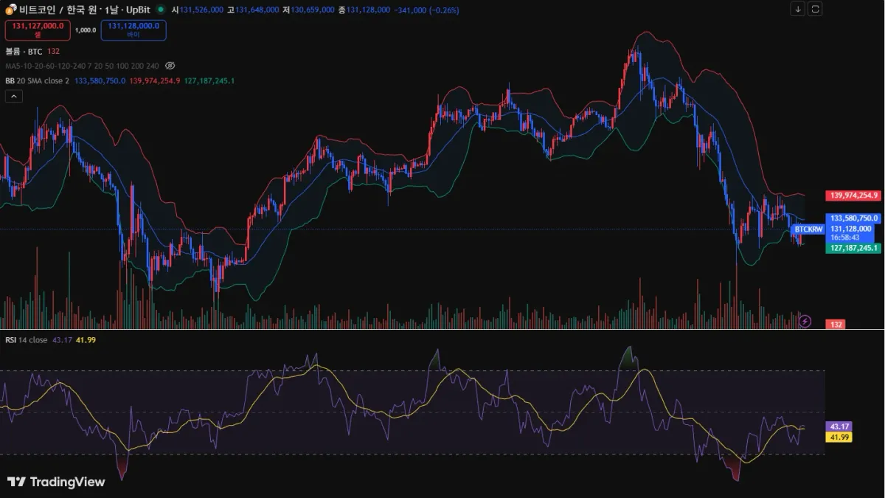885x498 pixels.
Task: Click the red upper band label 139,974,254.9
Action: [x=853, y=196]
